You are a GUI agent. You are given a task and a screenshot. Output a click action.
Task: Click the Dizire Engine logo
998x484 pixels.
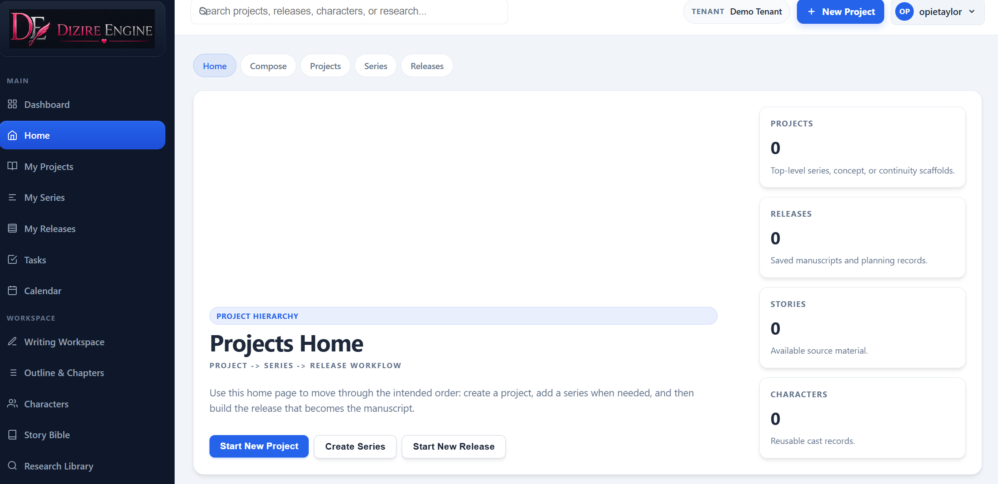(x=82, y=29)
